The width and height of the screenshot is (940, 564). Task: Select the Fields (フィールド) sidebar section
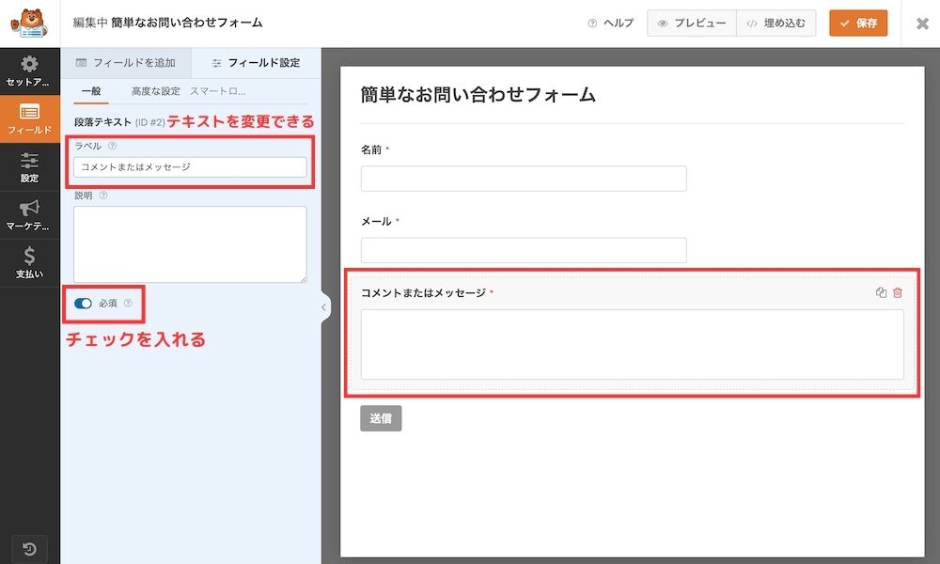29,118
